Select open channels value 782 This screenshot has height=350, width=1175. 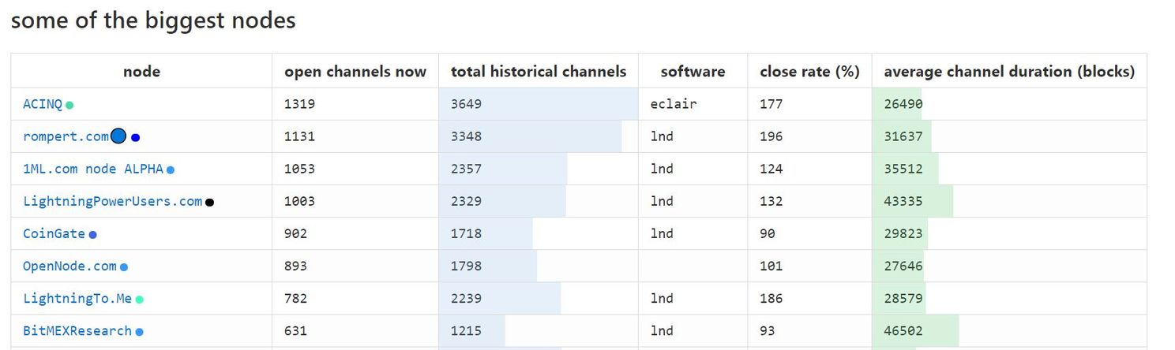pyautogui.click(x=295, y=298)
